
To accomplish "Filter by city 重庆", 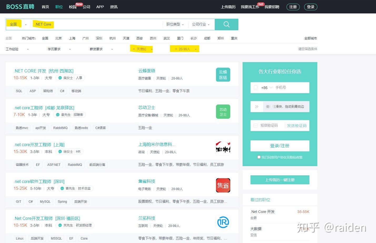I will pos(234,38).
